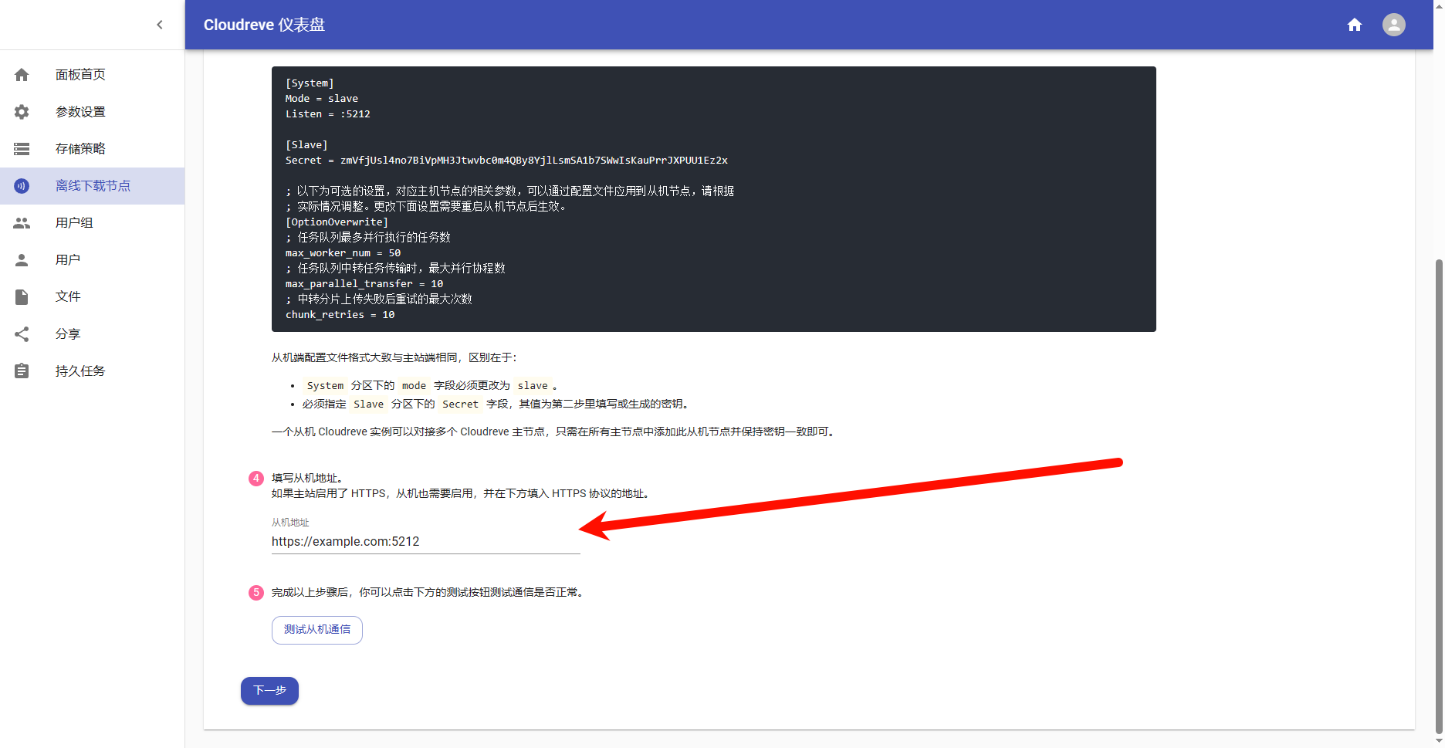Open the 文件 menu item
This screenshot has height=748, width=1445.
(92, 297)
